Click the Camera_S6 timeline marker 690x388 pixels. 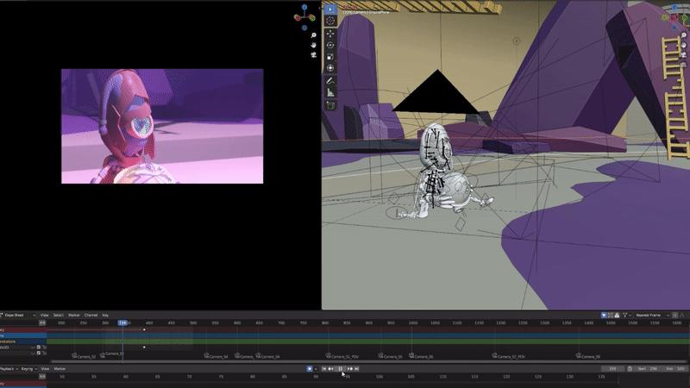point(421,356)
